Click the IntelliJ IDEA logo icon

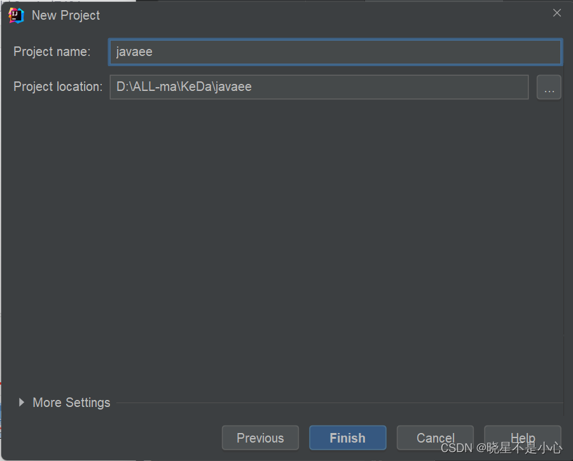[x=16, y=15]
